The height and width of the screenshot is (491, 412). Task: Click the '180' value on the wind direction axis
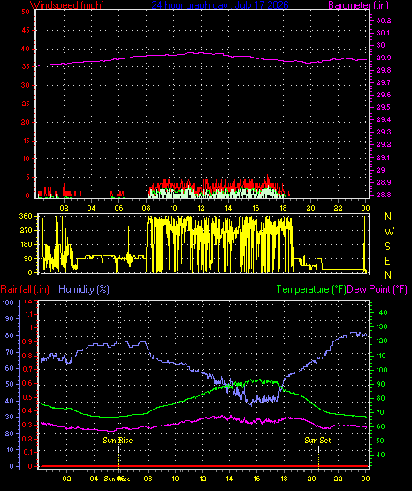click(26, 244)
